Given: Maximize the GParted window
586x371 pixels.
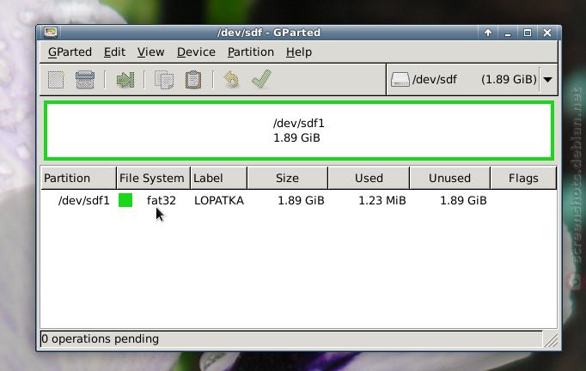Looking at the screenshot, I should (x=528, y=33).
